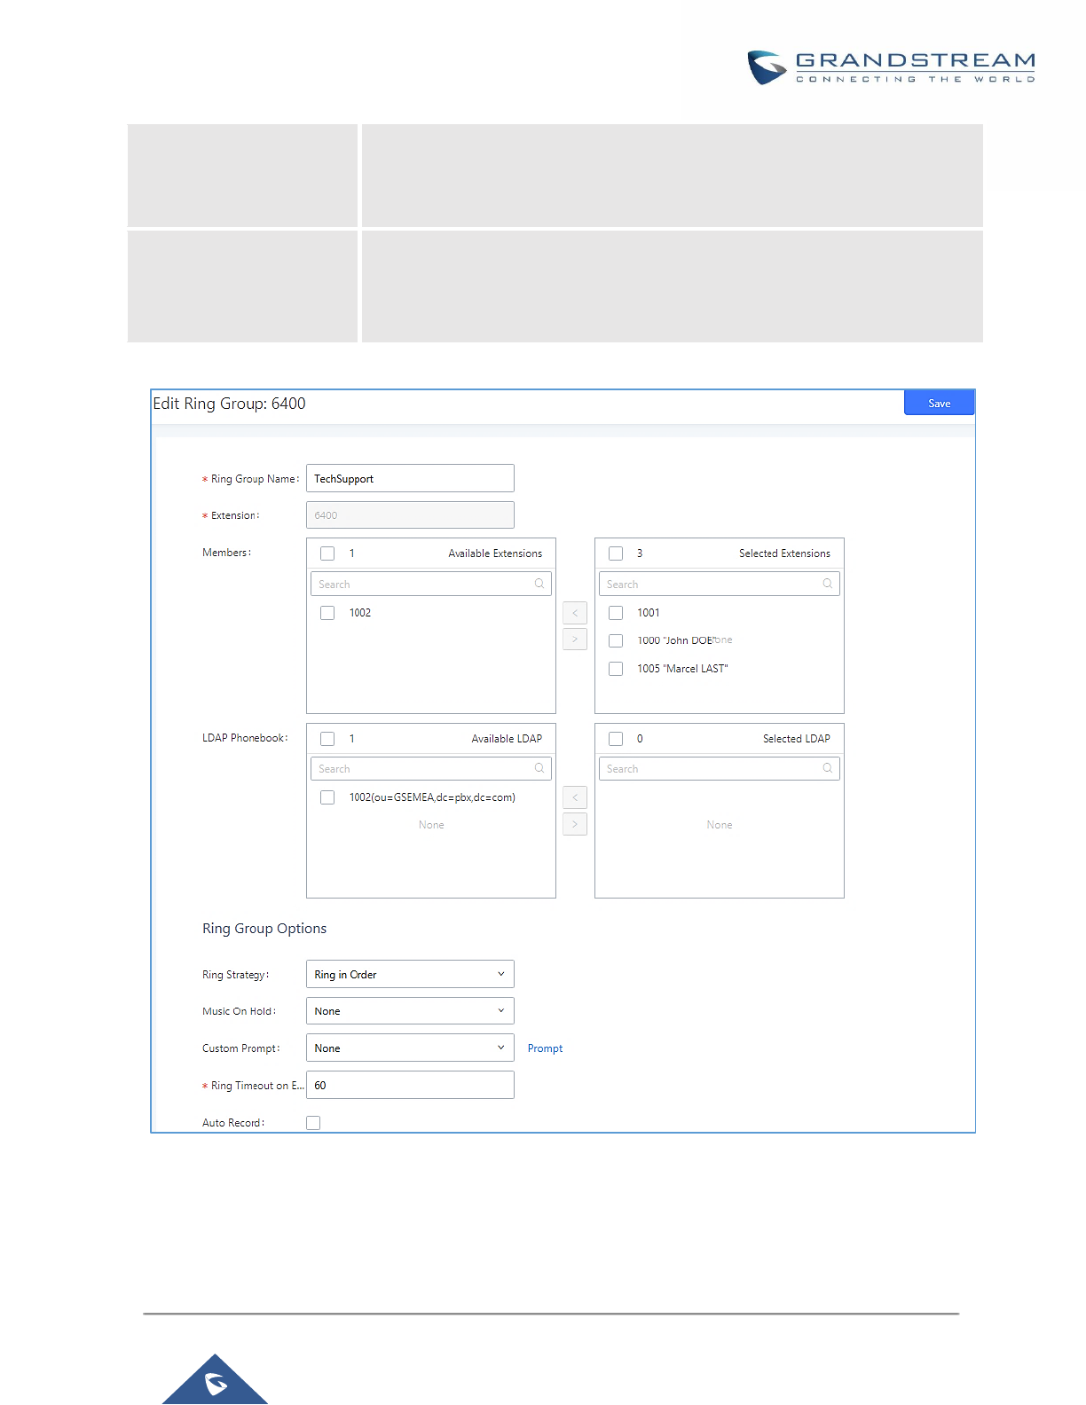Click search magnifier in Selected Extensions
The width and height of the screenshot is (1086, 1405).
(x=828, y=584)
